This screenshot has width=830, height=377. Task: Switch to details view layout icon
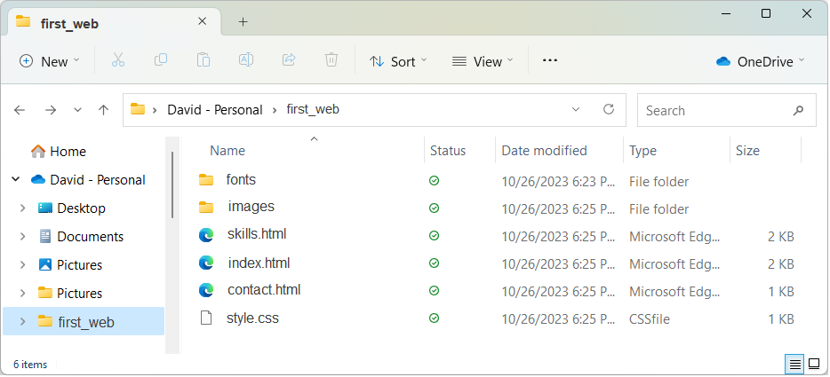[x=795, y=364]
